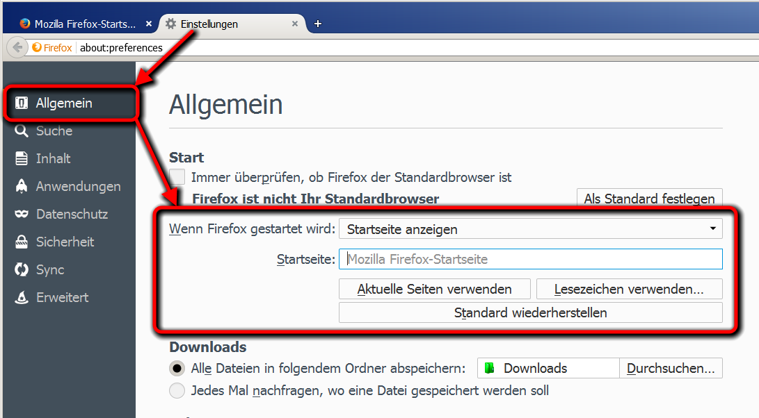Click the Inhalt document icon
This screenshot has width=759, height=418.
point(22,158)
